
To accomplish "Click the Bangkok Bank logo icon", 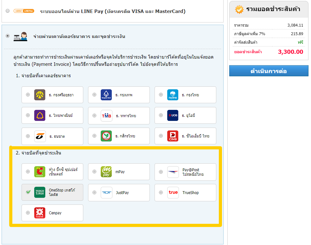I will point(106,95).
